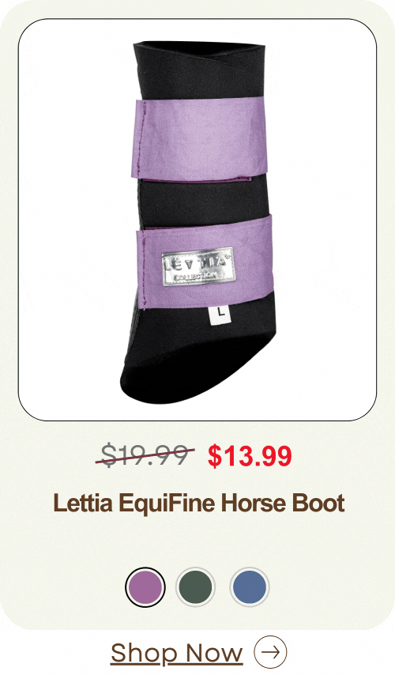This screenshot has width=395, height=675.
Task: Click the crossed-out $19.99 original price
Action: point(145,455)
